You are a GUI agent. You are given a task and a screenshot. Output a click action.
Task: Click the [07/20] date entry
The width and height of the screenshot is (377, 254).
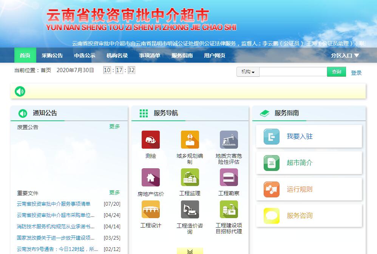tap(112, 204)
